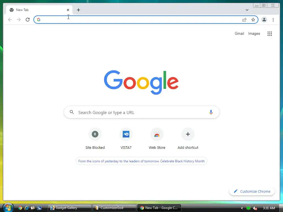Click the quick launch icon left of Switch windows
283x212 pixels.
coord(33,208)
